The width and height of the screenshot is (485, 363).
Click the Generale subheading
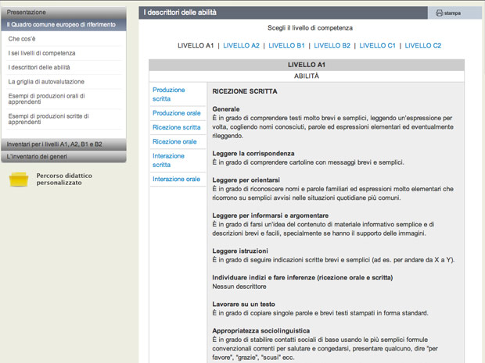[226, 109]
